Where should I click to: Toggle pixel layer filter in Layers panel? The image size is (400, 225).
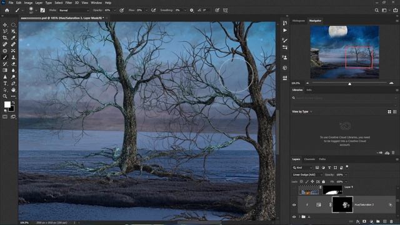pyautogui.click(x=317, y=167)
